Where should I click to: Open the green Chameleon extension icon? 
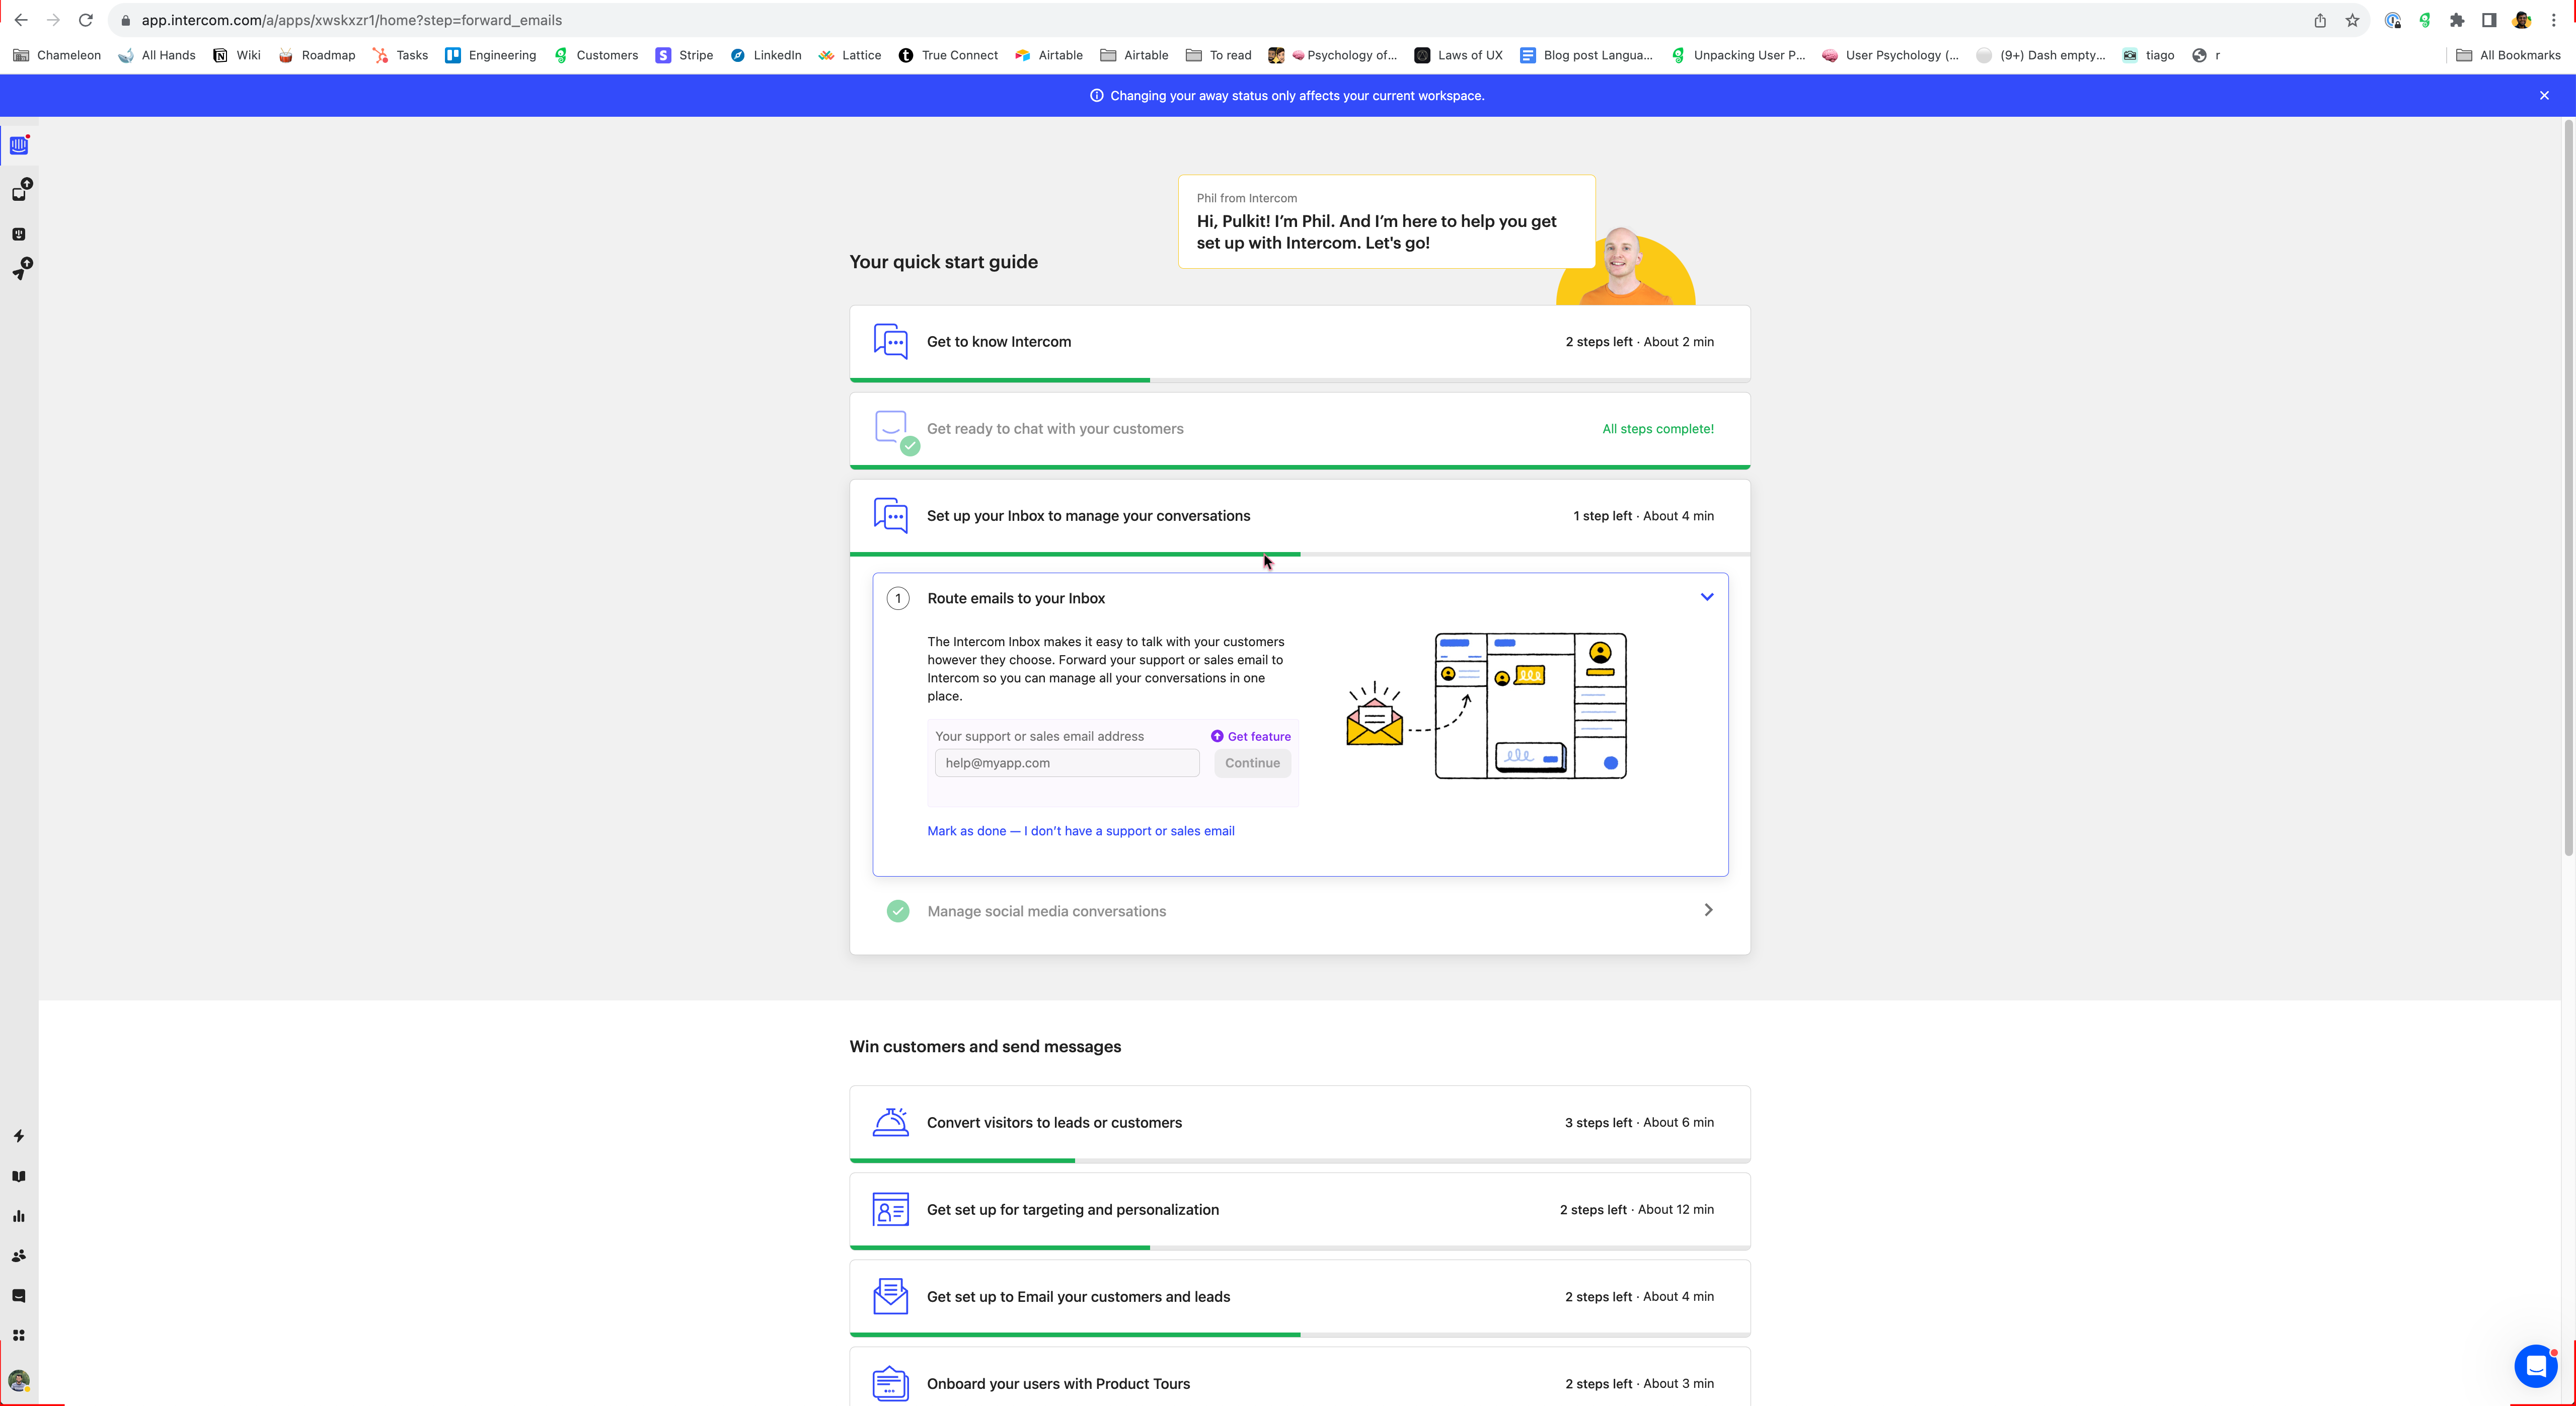(x=2425, y=20)
